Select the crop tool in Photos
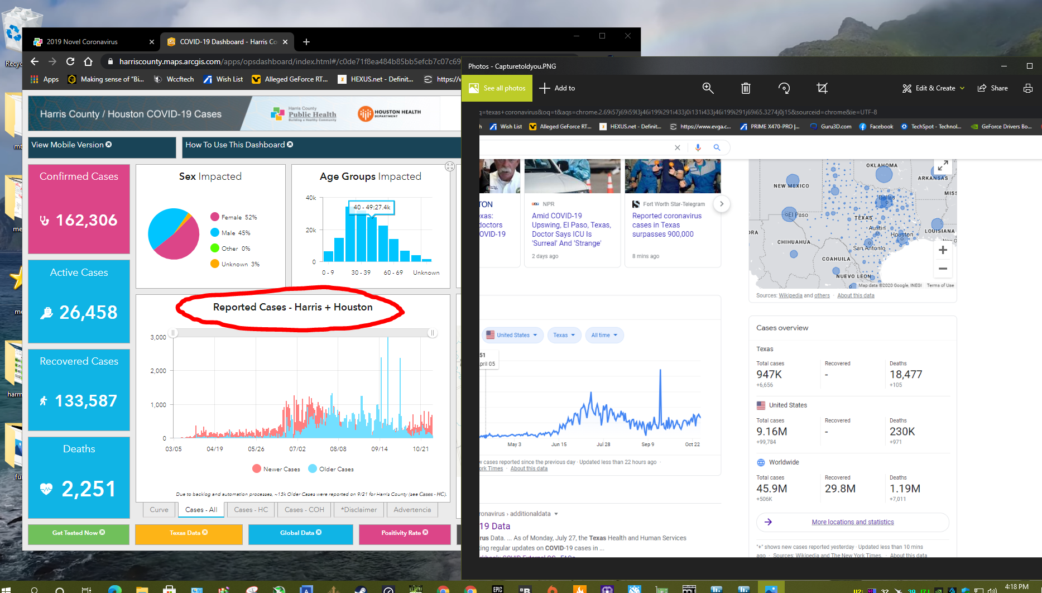Viewport: 1042px width, 593px height. click(x=822, y=88)
